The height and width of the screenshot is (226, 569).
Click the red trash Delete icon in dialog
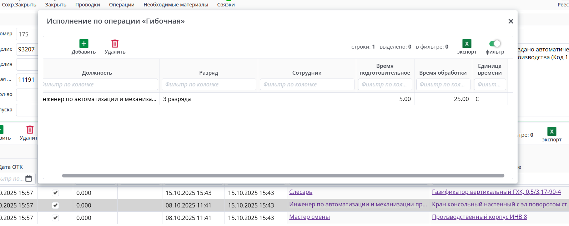click(x=115, y=44)
